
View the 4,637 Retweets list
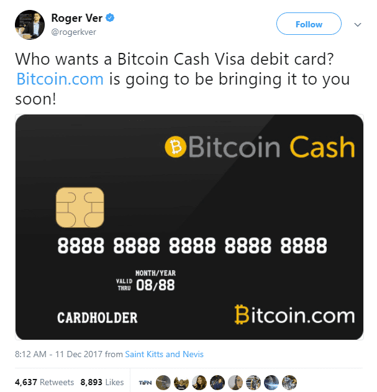pyautogui.click(x=45, y=382)
